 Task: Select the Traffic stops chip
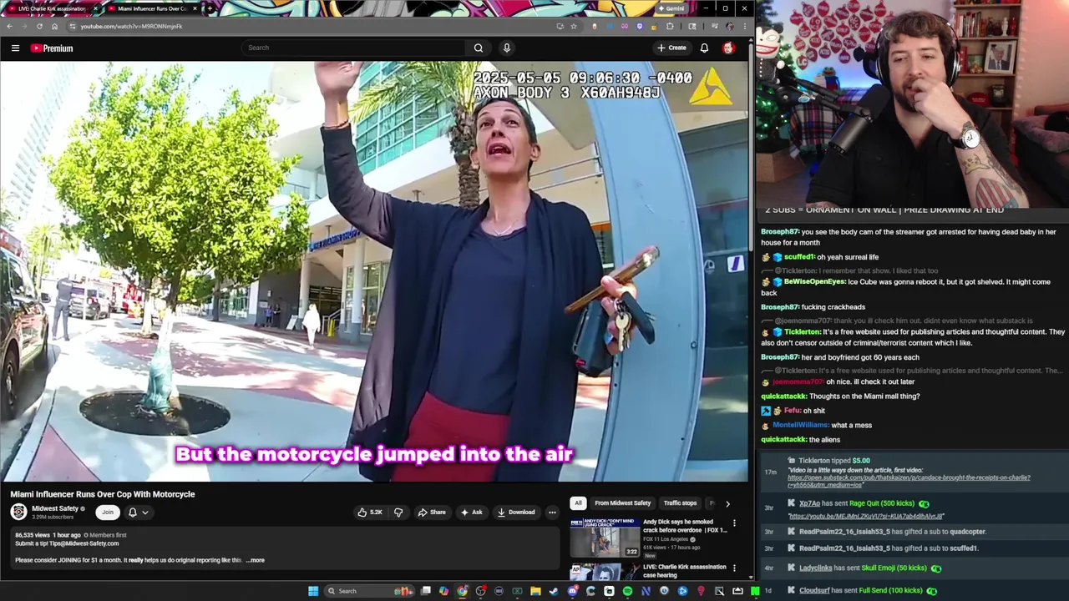680,503
